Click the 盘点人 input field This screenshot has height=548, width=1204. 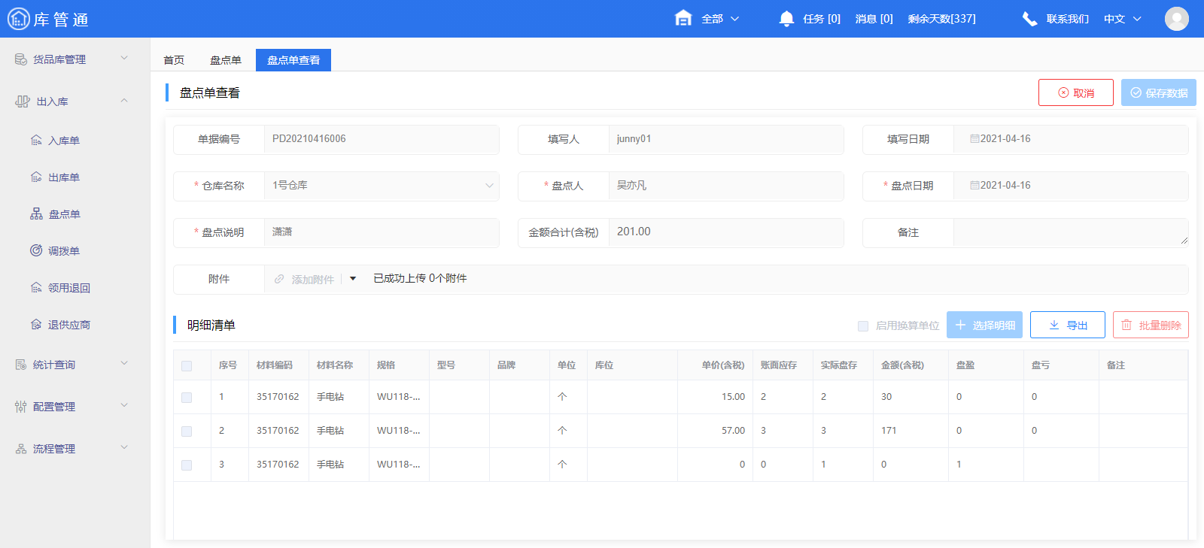[x=726, y=186]
